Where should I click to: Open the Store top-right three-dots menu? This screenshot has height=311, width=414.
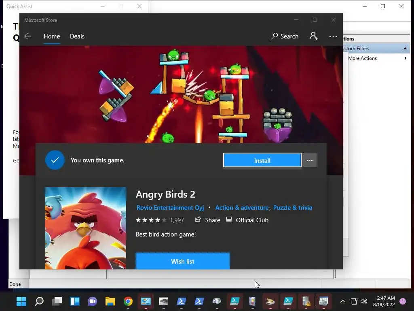coord(333,36)
